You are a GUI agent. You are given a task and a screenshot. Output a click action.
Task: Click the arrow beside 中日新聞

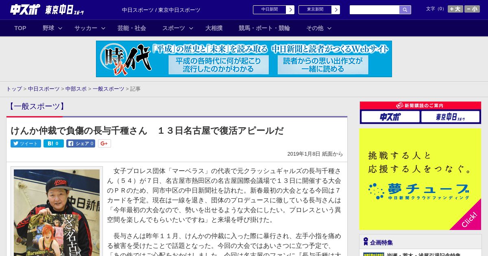click(x=290, y=10)
